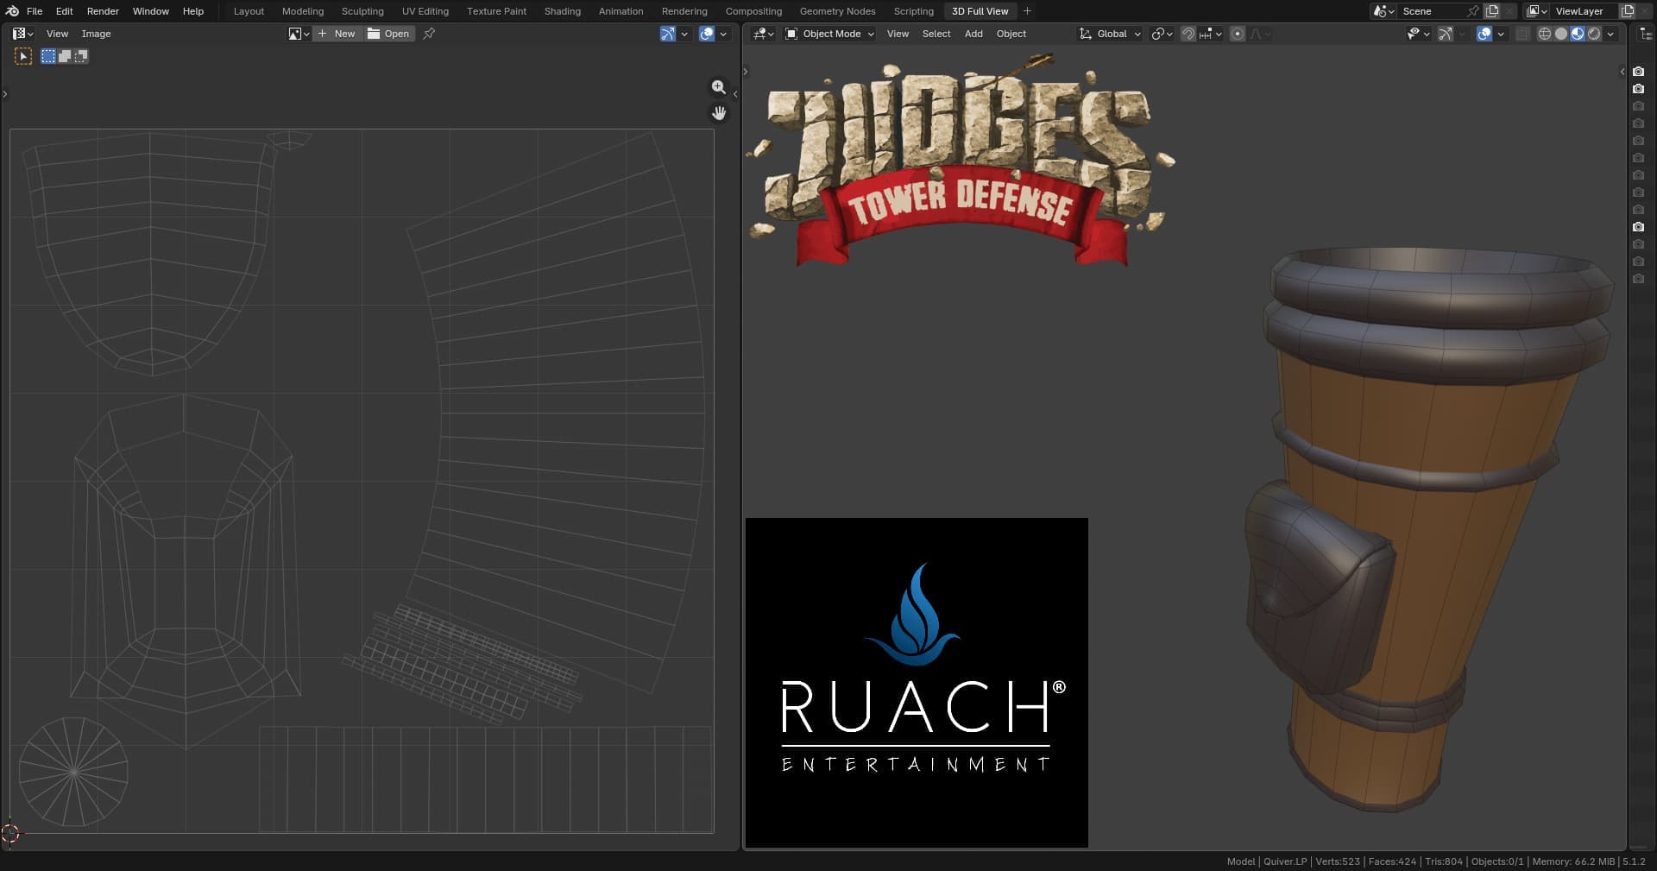Toggle gizmo display in the image editor
The image size is (1657, 871).
point(668,34)
